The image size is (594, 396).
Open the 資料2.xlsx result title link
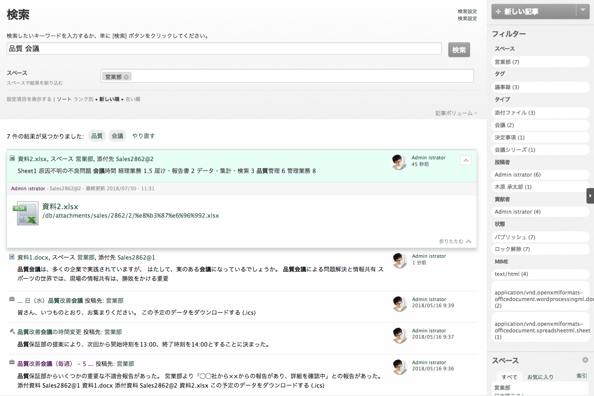point(32,159)
